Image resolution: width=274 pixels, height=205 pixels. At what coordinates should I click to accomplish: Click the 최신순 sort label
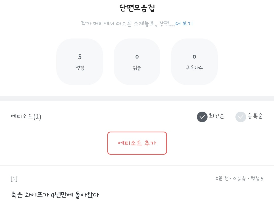tap(216, 116)
